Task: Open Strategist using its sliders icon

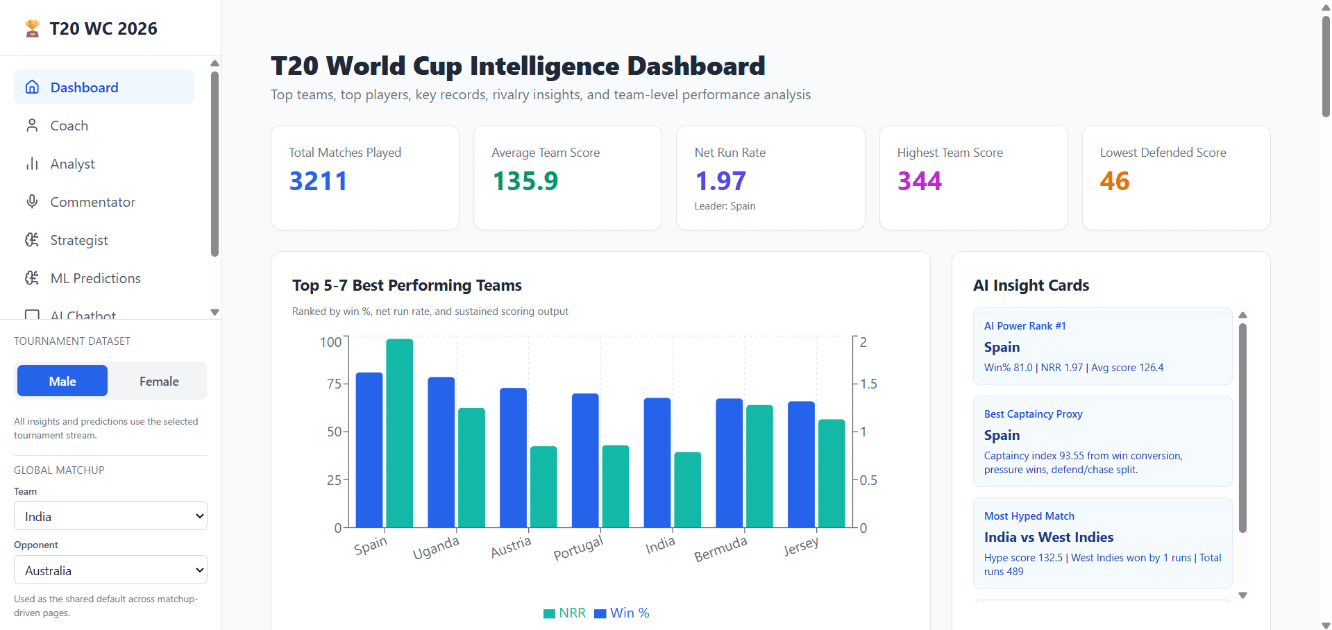Action: point(32,239)
